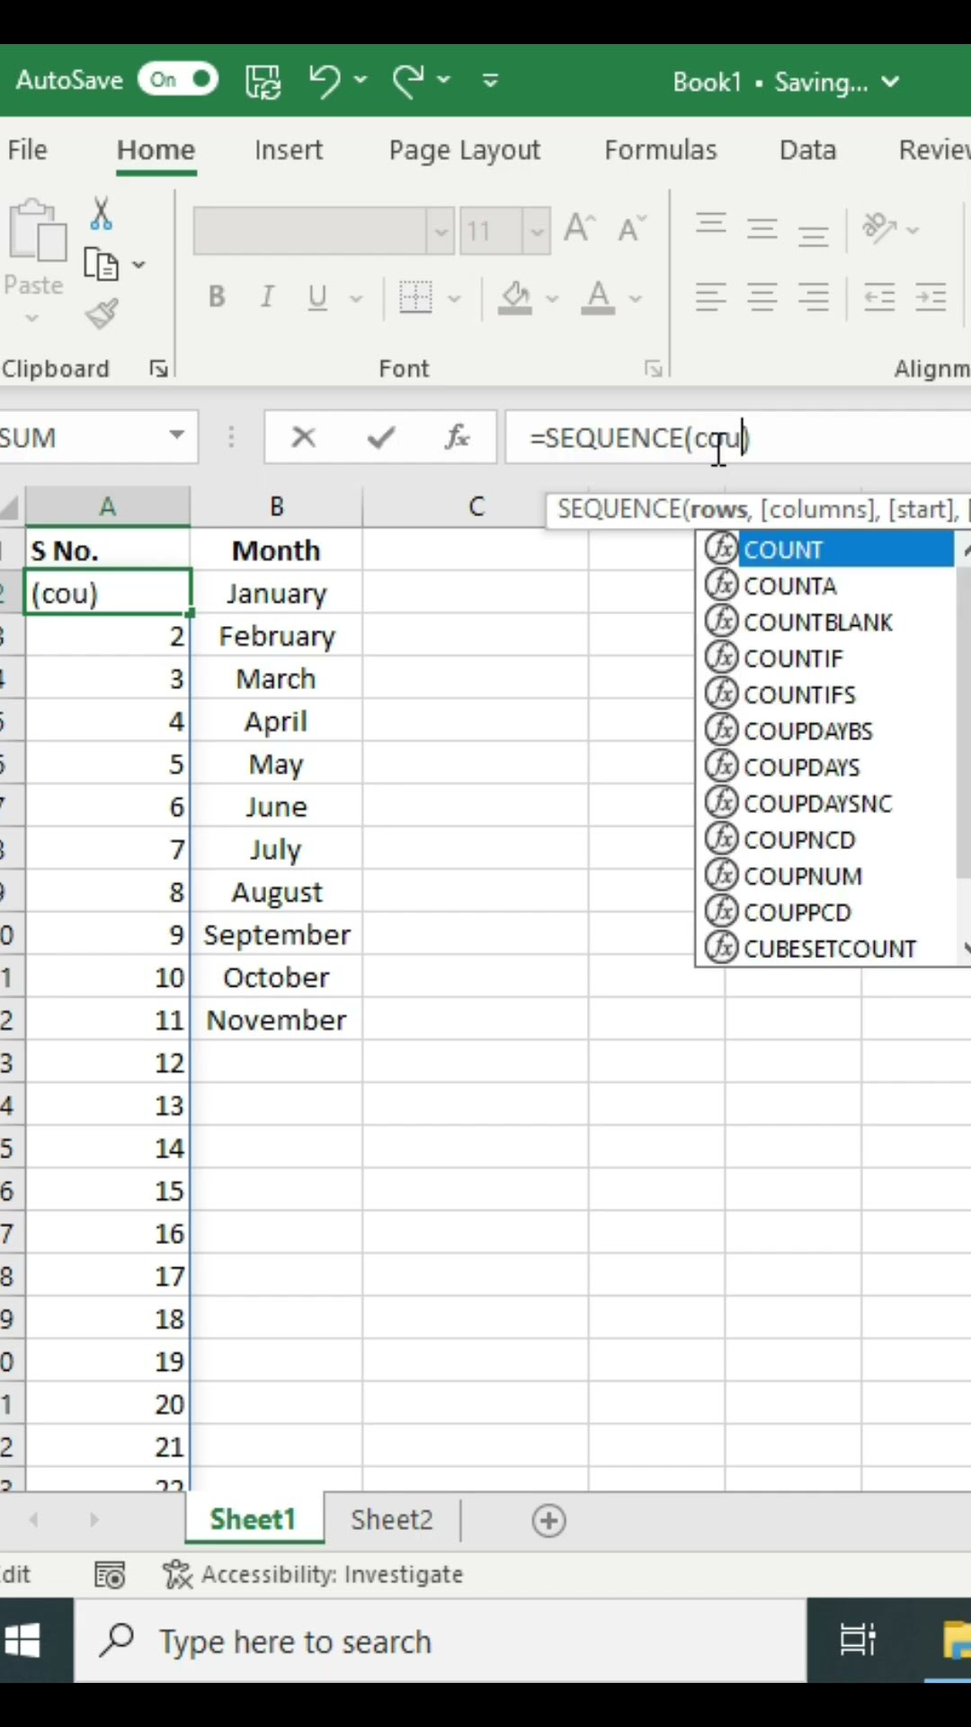This screenshot has height=1727, width=971.
Task: Click Align Right icon
Action: click(814, 296)
